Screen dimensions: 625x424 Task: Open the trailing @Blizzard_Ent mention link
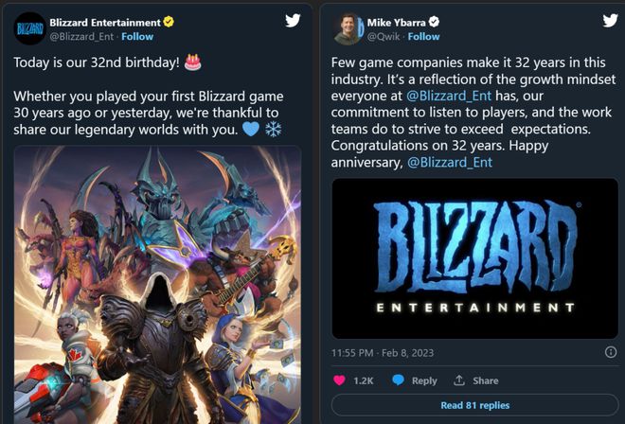tap(450, 163)
